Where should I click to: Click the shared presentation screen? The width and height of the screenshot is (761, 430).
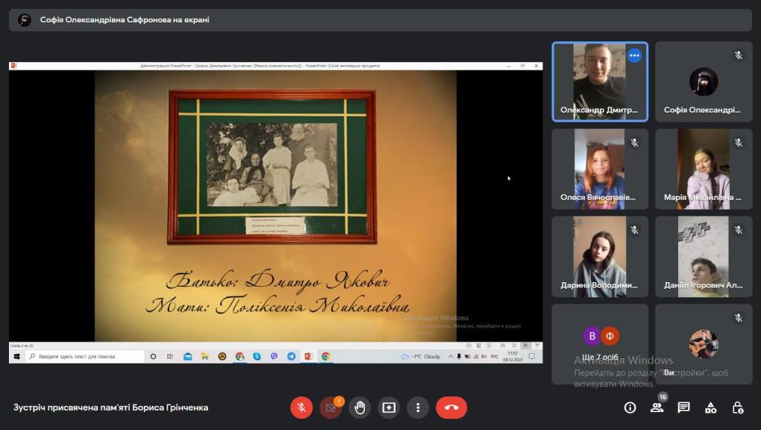pos(275,203)
